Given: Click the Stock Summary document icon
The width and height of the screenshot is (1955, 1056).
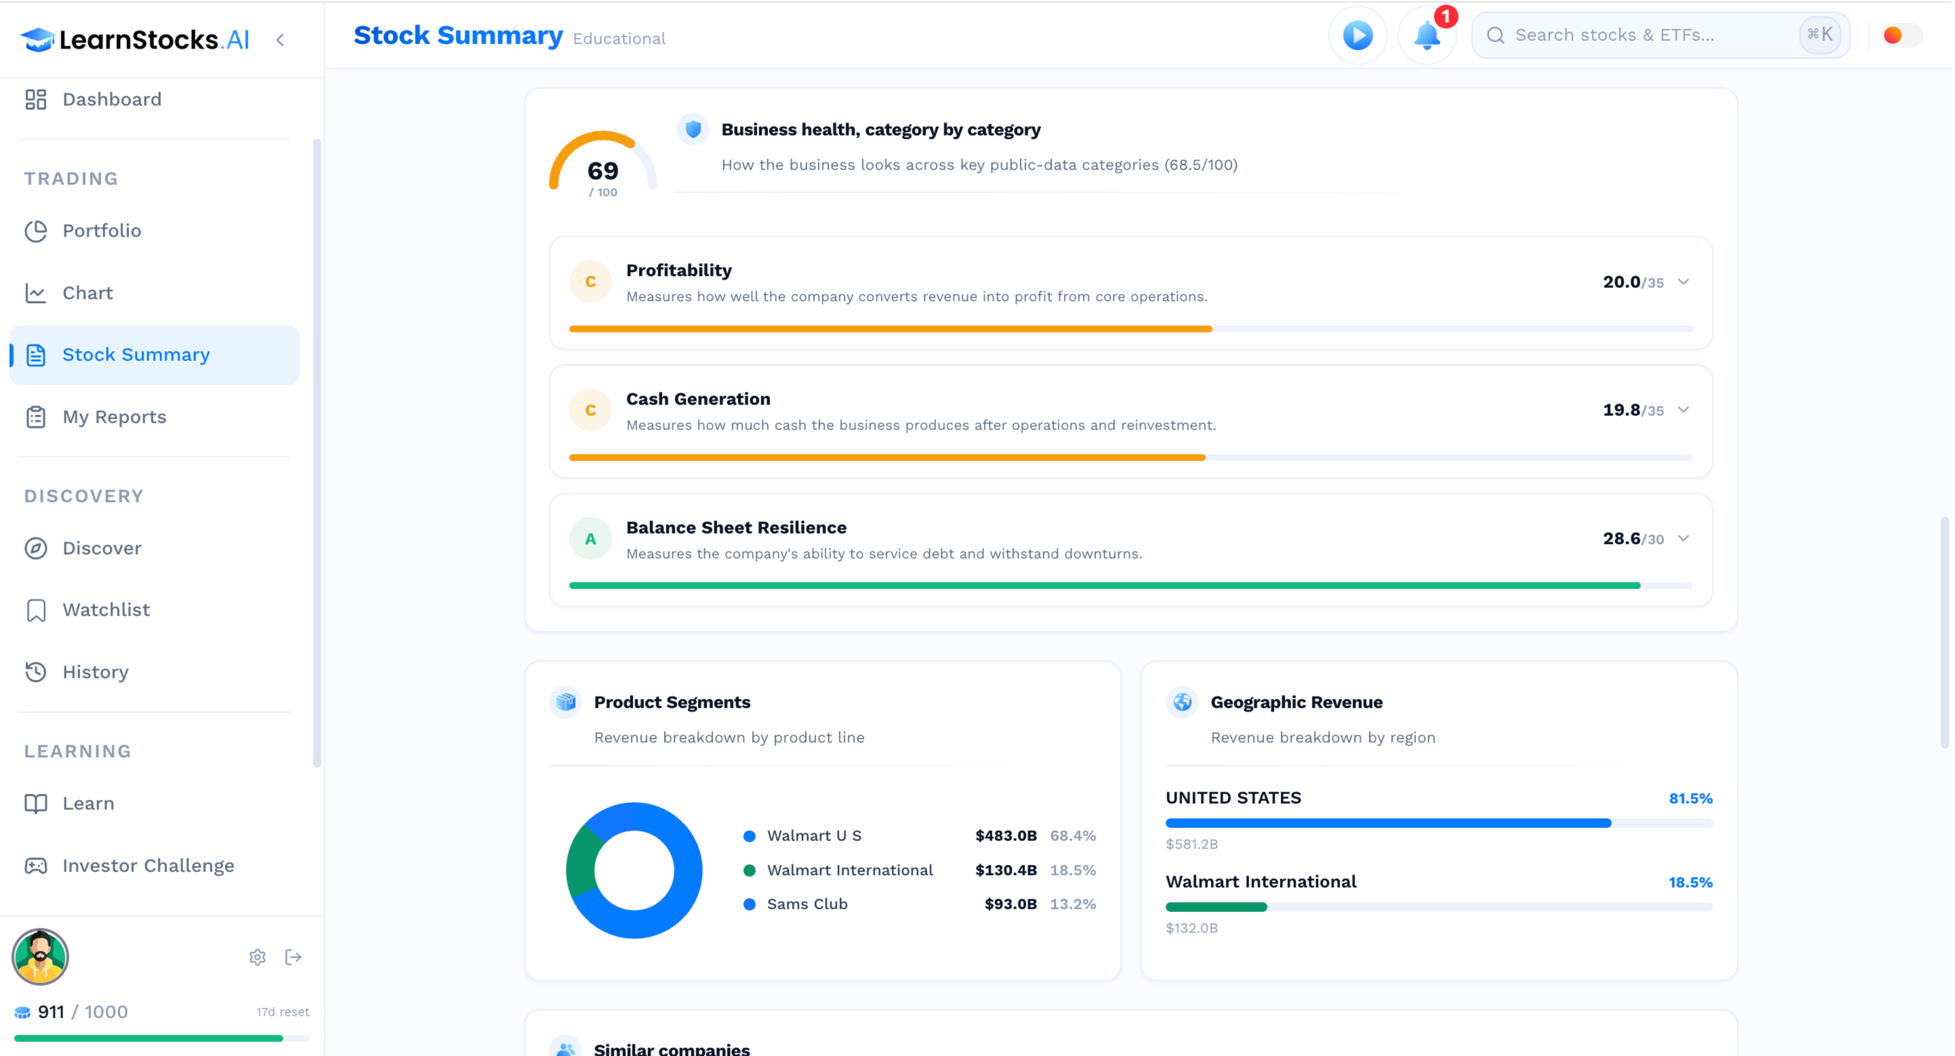Looking at the screenshot, I should pyautogui.click(x=36, y=355).
